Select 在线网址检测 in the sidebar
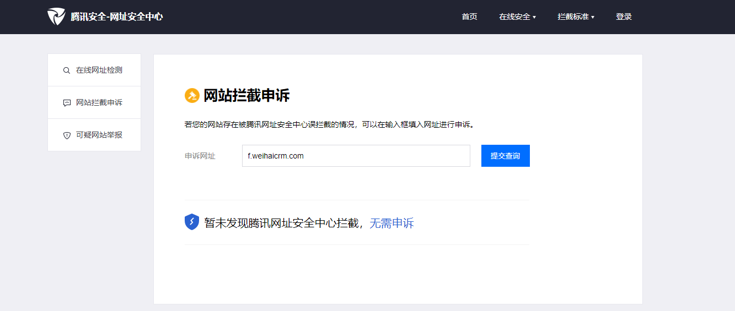This screenshot has width=735, height=311. [94, 70]
